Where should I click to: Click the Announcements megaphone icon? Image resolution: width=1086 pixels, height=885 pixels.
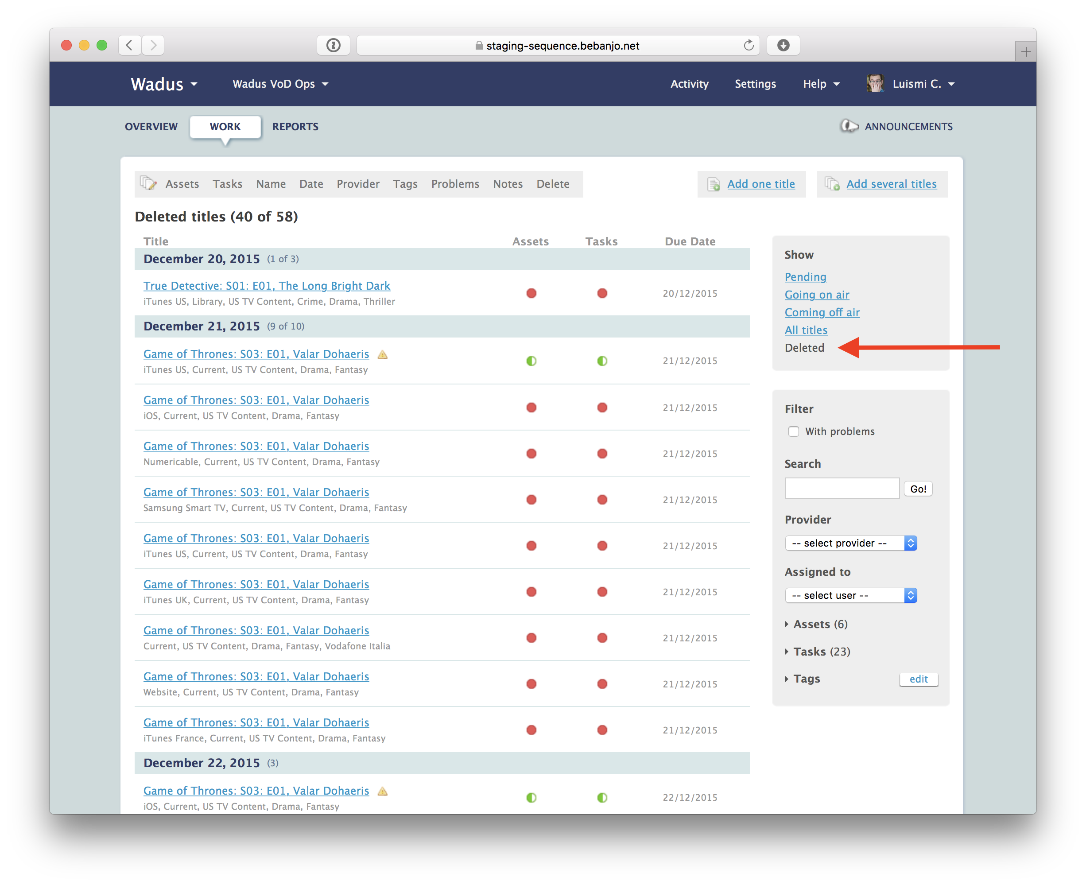(849, 126)
